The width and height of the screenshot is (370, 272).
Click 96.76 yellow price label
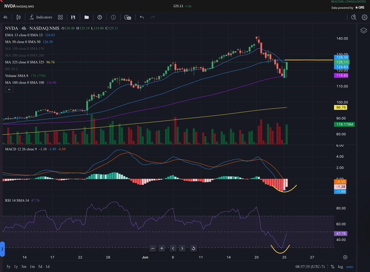(x=341, y=108)
